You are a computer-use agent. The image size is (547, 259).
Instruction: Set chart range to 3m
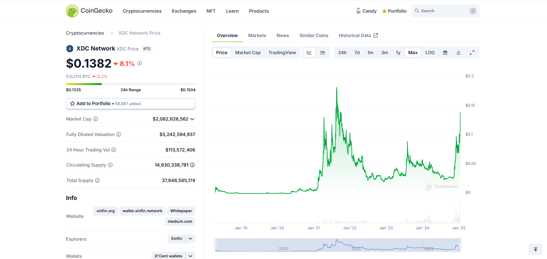pos(385,53)
